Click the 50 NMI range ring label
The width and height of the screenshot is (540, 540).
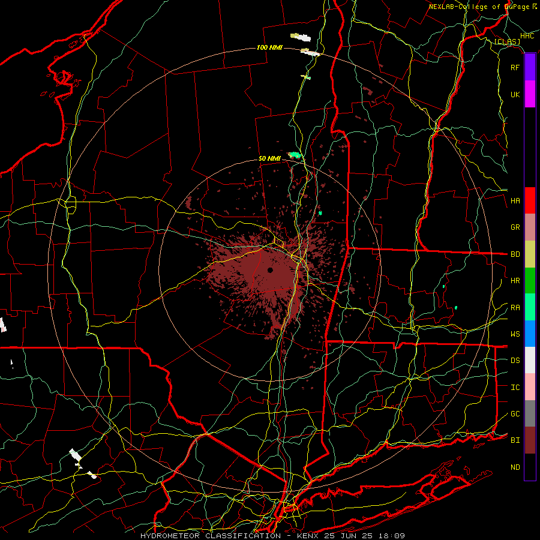tap(269, 158)
